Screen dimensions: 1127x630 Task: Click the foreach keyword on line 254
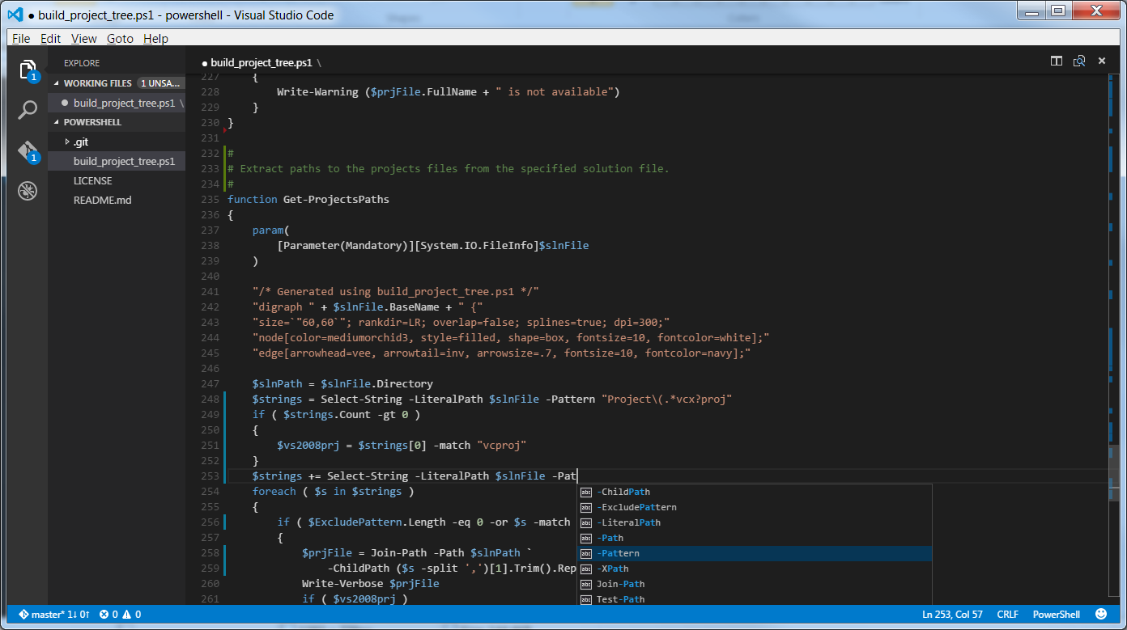pyautogui.click(x=274, y=491)
